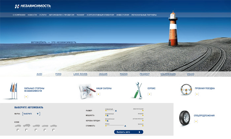Image resolution: width=231 pixels, height=139 pixels.
Task: Open the Сервис text link
Action: click(x=151, y=88)
